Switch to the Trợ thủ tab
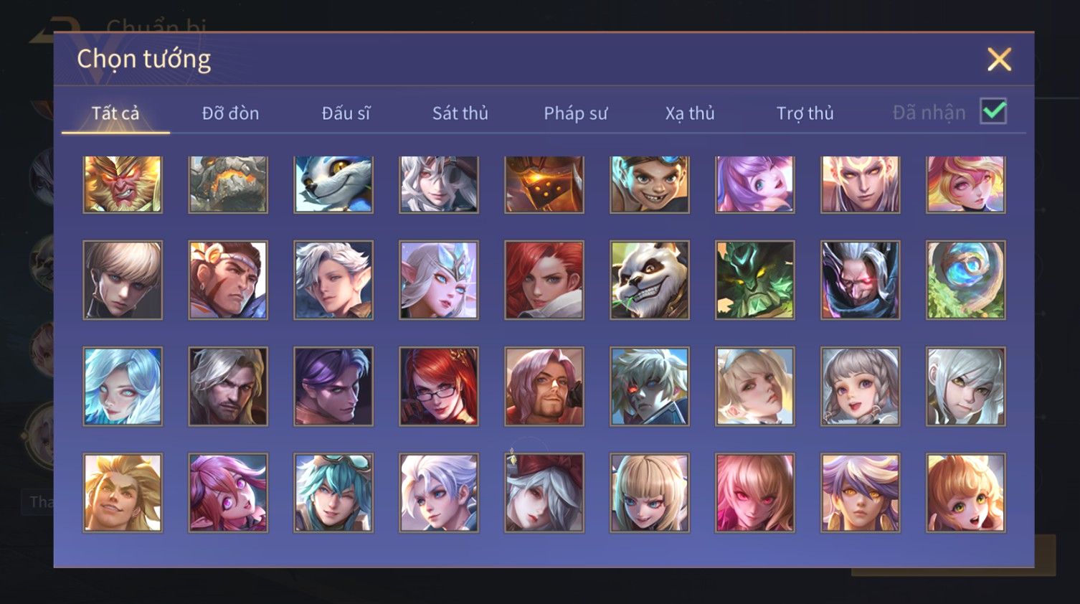The height and width of the screenshot is (604, 1080). point(805,113)
